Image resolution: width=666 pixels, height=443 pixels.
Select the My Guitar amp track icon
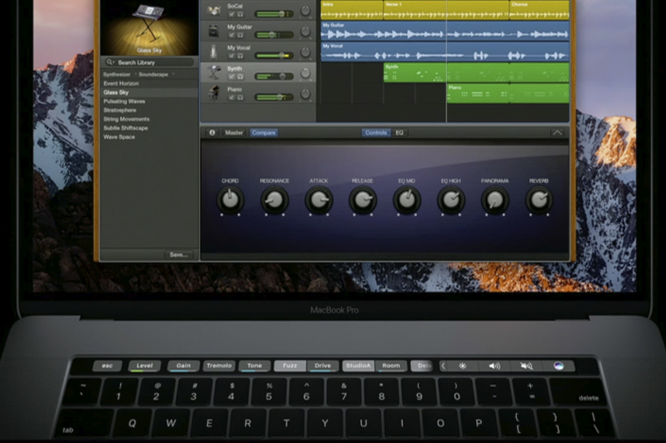213,31
